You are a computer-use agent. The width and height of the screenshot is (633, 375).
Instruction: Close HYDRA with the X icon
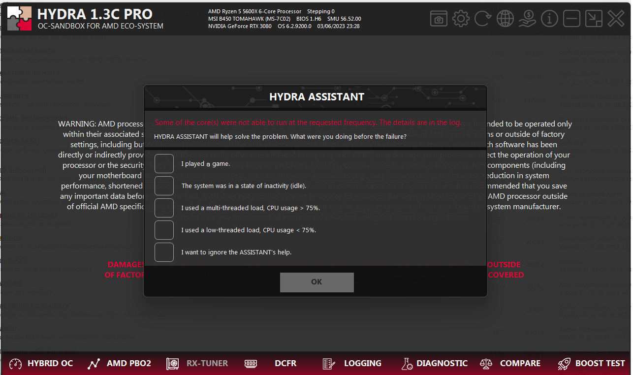click(616, 19)
